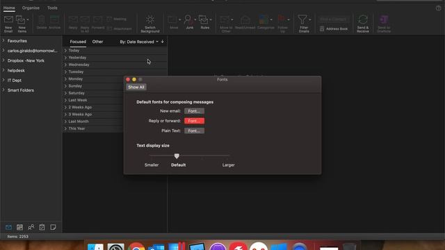The height and width of the screenshot is (250, 445).
Task: Click the Reply to All icon
Action: (85, 20)
